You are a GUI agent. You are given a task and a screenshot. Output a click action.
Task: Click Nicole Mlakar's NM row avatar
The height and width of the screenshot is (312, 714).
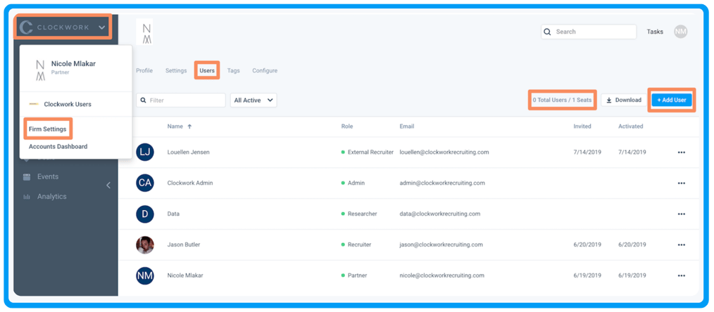[x=145, y=275]
